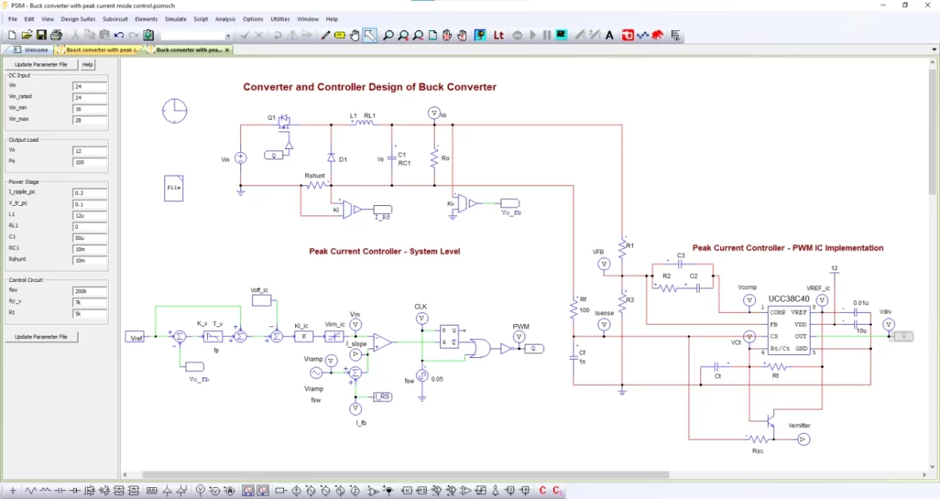Click the Save file icon

41,35
